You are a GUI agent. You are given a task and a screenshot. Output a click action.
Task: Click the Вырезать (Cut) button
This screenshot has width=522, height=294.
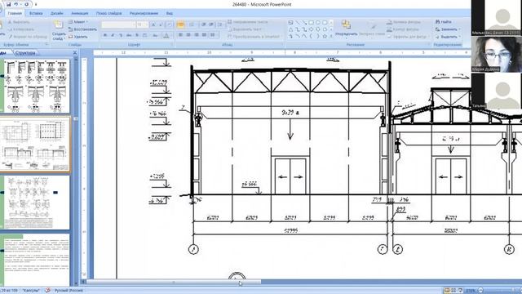point(20,22)
